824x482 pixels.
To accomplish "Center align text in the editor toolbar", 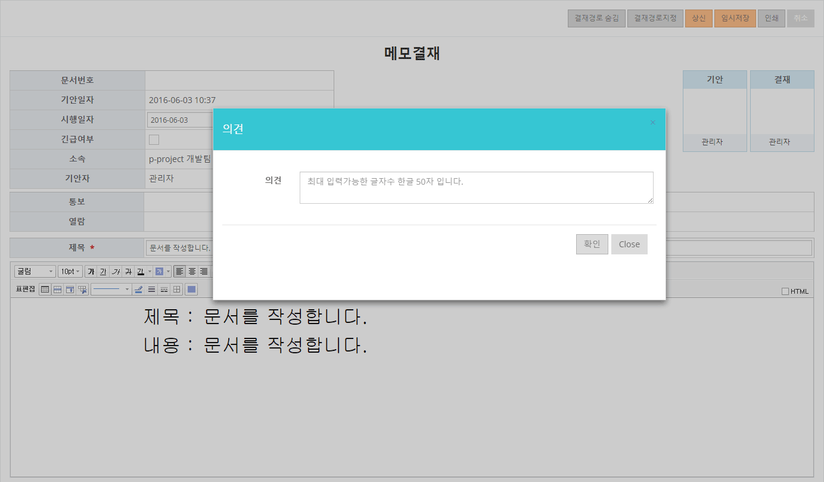I will coord(192,272).
